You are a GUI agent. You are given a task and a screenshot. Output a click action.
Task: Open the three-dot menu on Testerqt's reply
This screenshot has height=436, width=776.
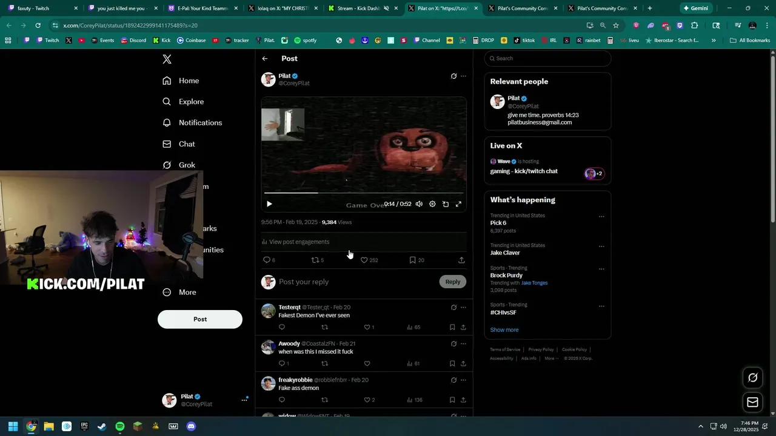click(463, 308)
